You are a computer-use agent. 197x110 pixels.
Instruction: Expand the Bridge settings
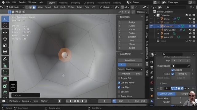pos(120,22)
